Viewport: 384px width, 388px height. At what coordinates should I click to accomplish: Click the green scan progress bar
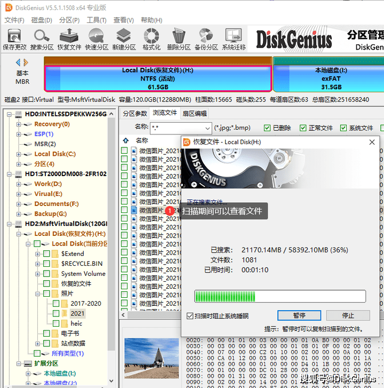(280, 296)
